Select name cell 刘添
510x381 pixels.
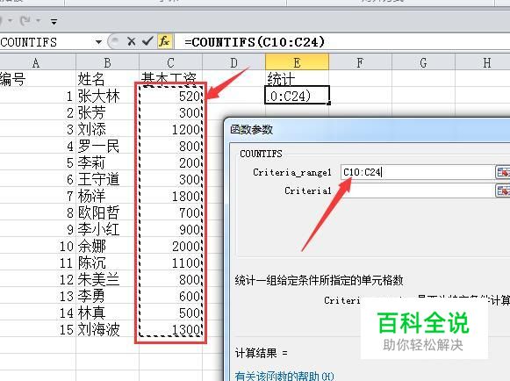(x=107, y=129)
